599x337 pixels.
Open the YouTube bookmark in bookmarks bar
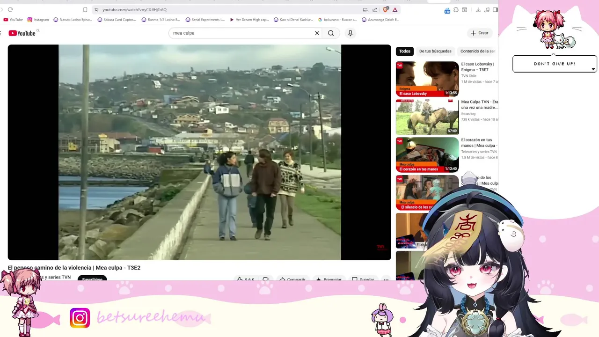point(13,20)
